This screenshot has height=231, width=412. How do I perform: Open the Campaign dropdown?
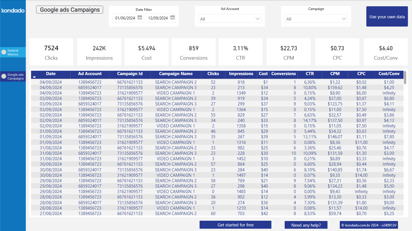[x=316, y=18]
